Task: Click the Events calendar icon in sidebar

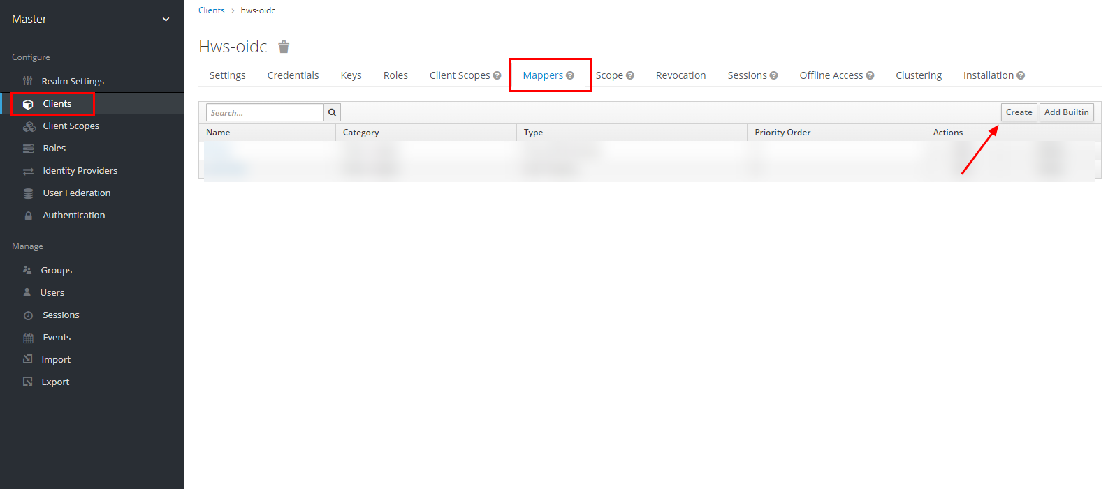Action: pyautogui.click(x=28, y=338)
